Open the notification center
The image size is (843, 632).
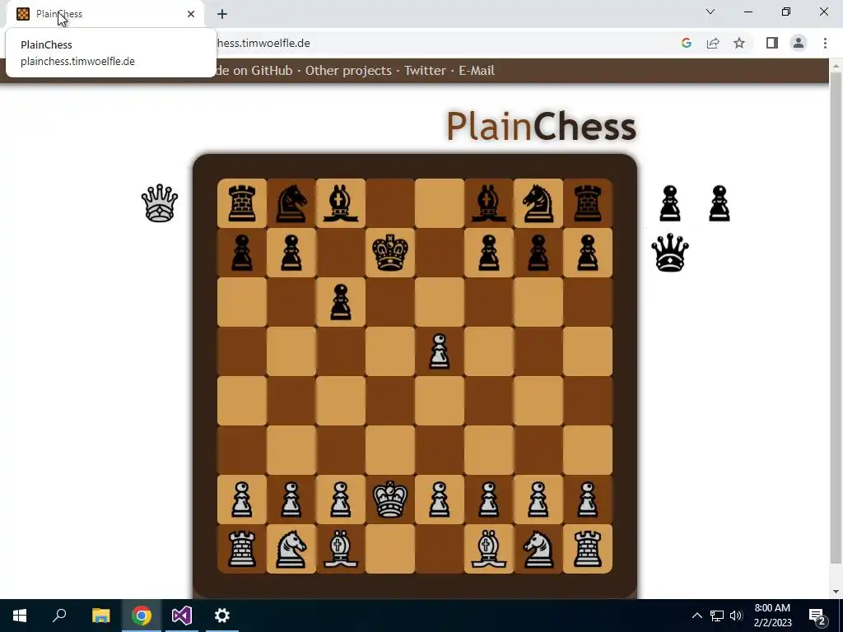(x=817, y=616)
